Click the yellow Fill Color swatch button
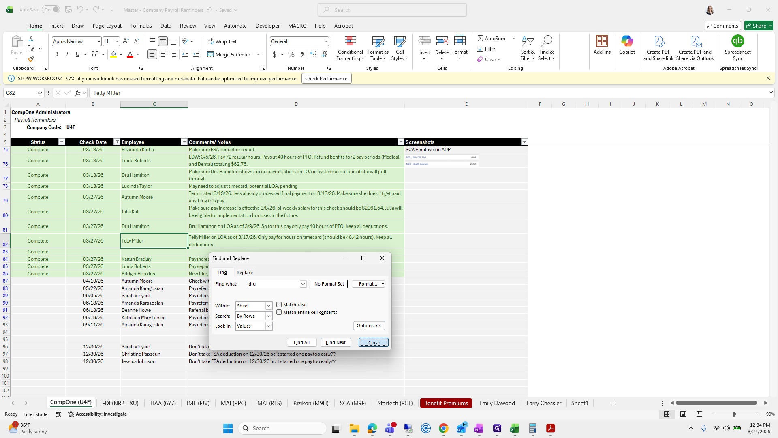Viewport: 778px width, 438px height. coord(113,54)
